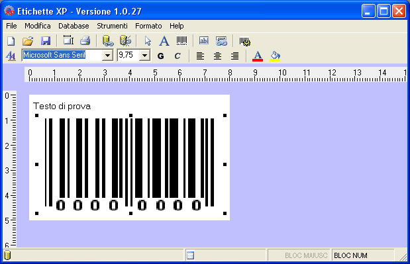Minimize the Etichette XP window
Viewport: 410px width, 264px height.
[x=368, y=11]
